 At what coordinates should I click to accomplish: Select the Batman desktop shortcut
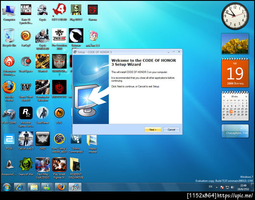pyautogui.click(x=76, y=38)
